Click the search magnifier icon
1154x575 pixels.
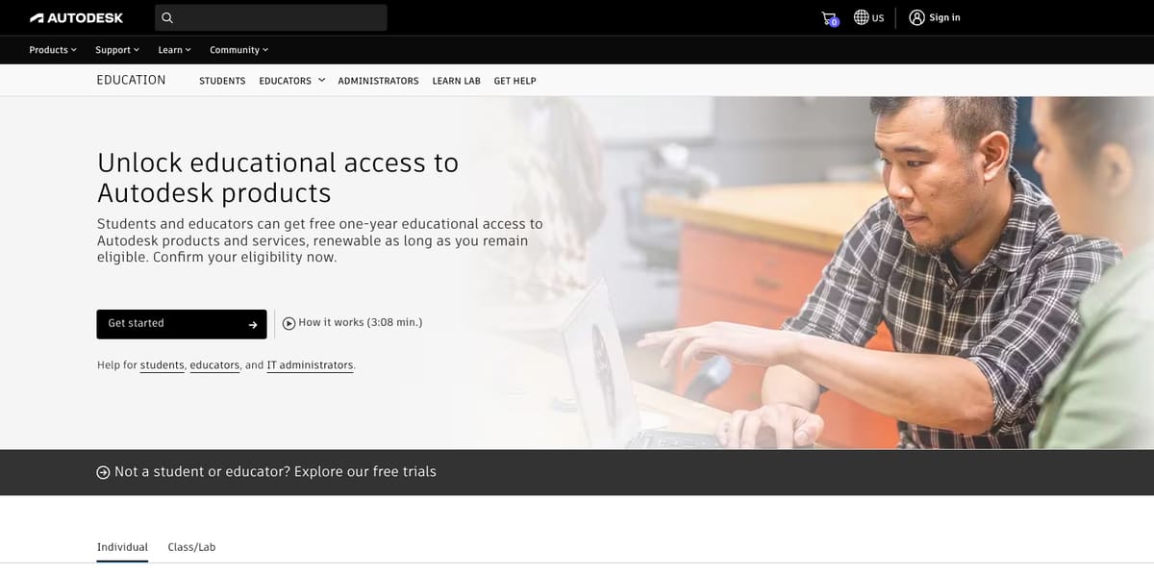(167, 17)
